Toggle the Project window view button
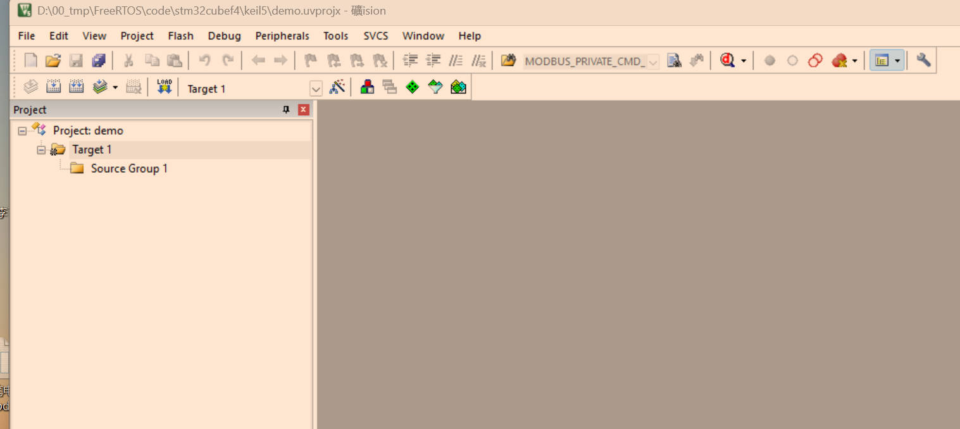The image size is (960, 429). [882, 61]
